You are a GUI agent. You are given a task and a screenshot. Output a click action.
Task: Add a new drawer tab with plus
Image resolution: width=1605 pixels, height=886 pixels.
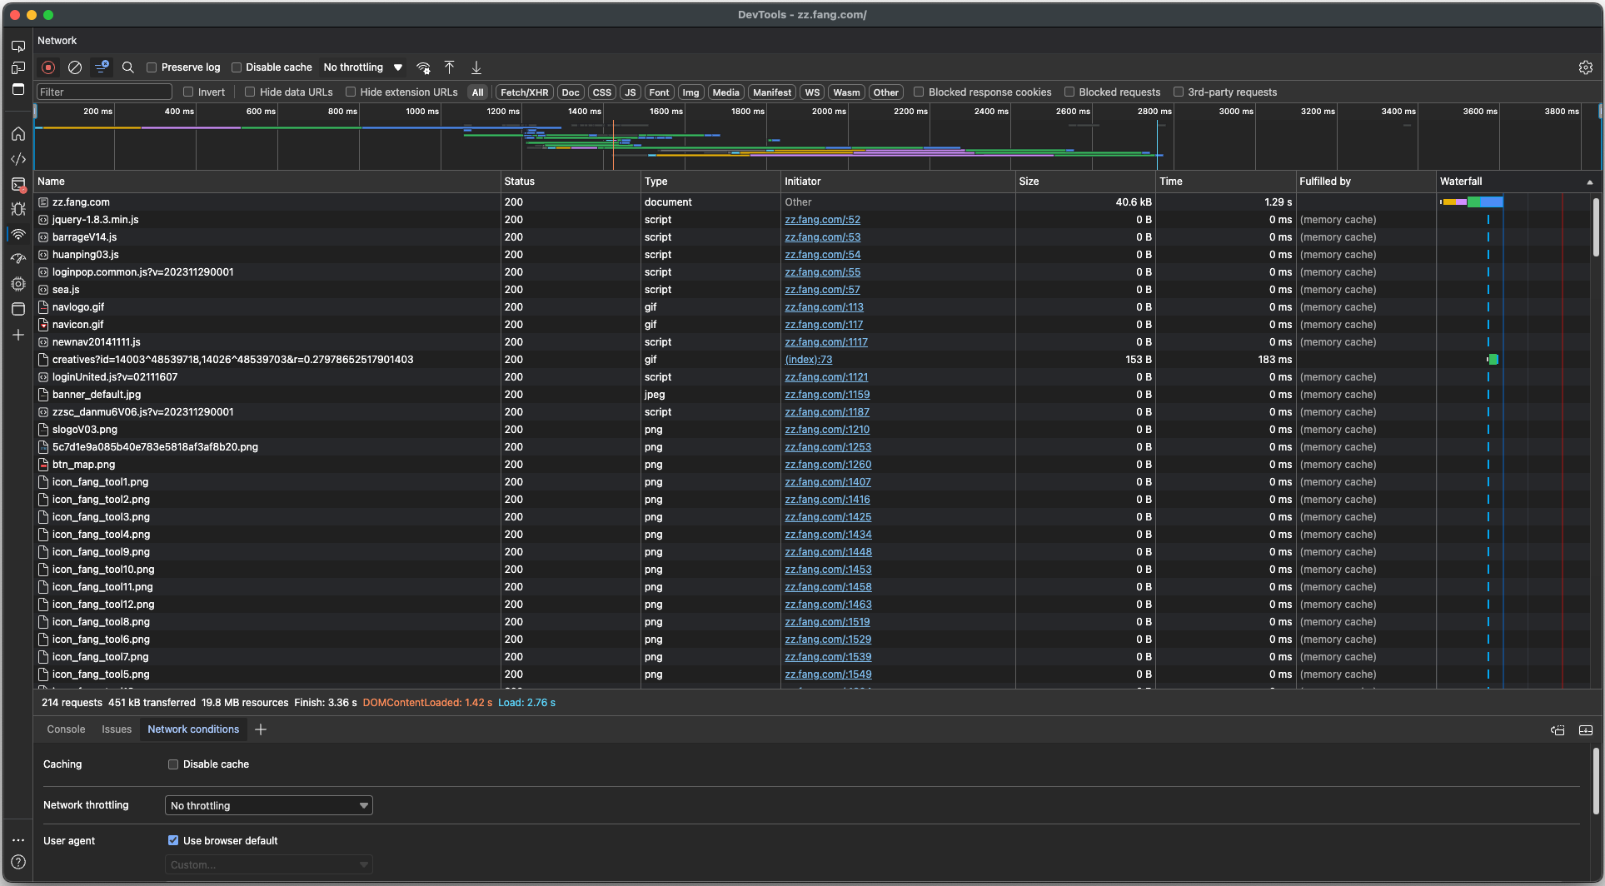click(x=261, y=729)
